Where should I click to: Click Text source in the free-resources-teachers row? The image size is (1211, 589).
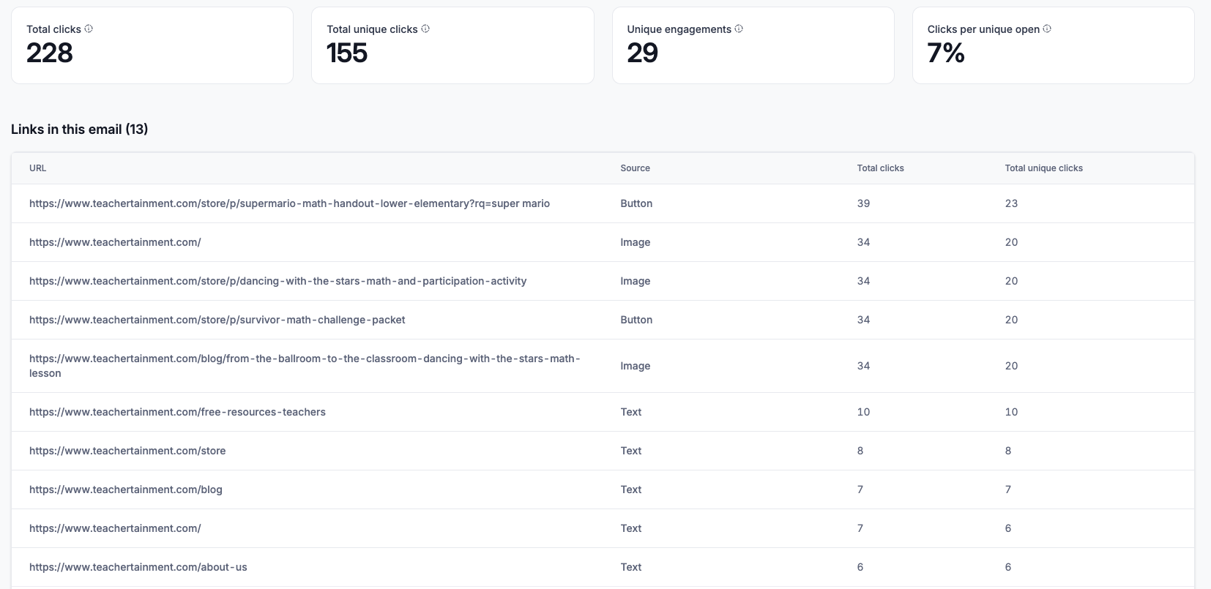[631, 412]
